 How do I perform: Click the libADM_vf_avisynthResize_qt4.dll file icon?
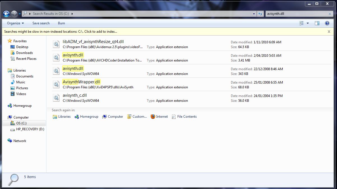click(56, 44)
